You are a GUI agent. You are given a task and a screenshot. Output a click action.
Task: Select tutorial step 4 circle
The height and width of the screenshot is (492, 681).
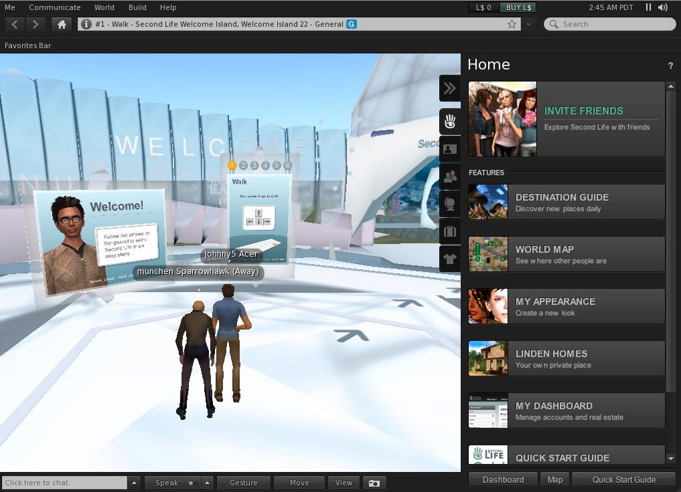[265, 165]
